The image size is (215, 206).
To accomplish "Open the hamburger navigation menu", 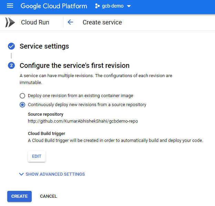I will coord(10,6).
